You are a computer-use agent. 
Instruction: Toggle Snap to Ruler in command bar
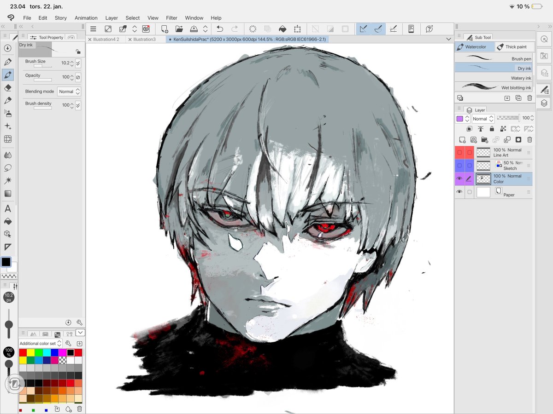[364, 29]
